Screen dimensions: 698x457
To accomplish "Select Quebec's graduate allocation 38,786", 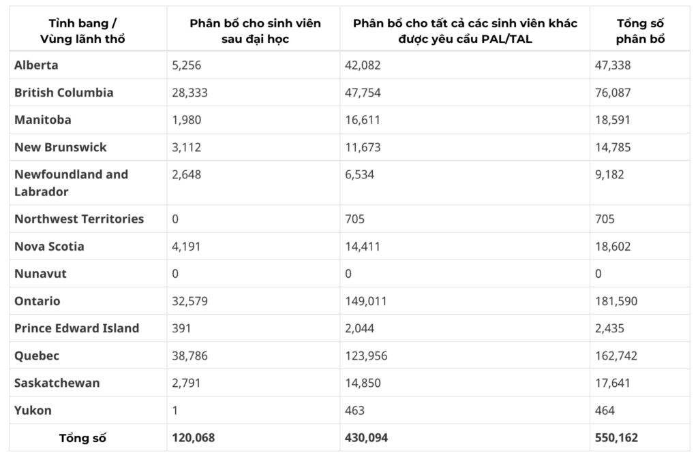I will click(x=189, y=356).
